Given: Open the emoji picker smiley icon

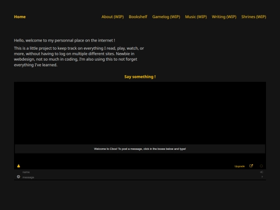Looking at the screenshot, I should click(18, 177).
